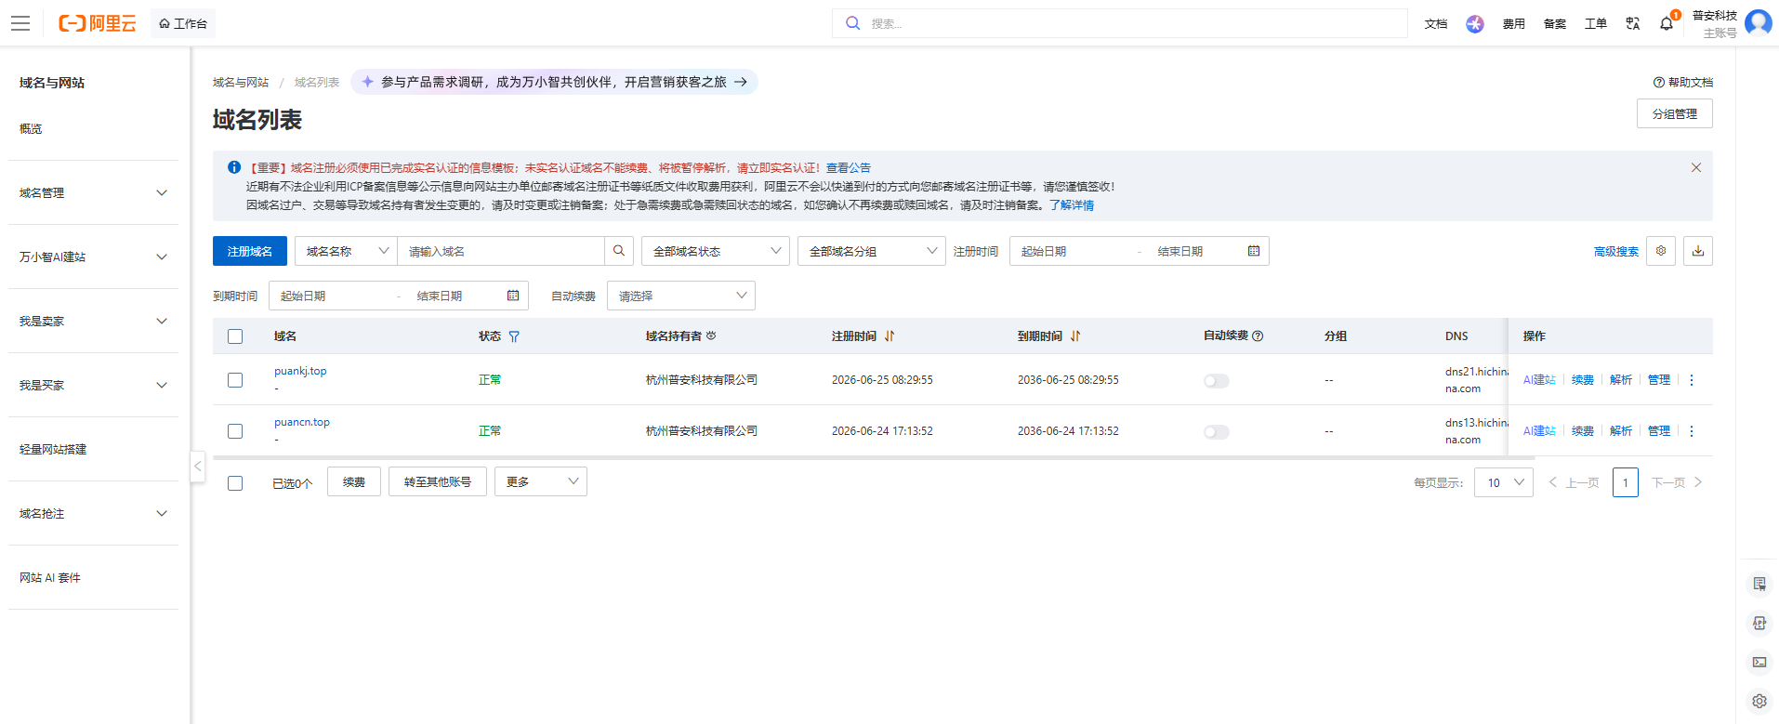Open 工作台 in top bar

point(183,23)
